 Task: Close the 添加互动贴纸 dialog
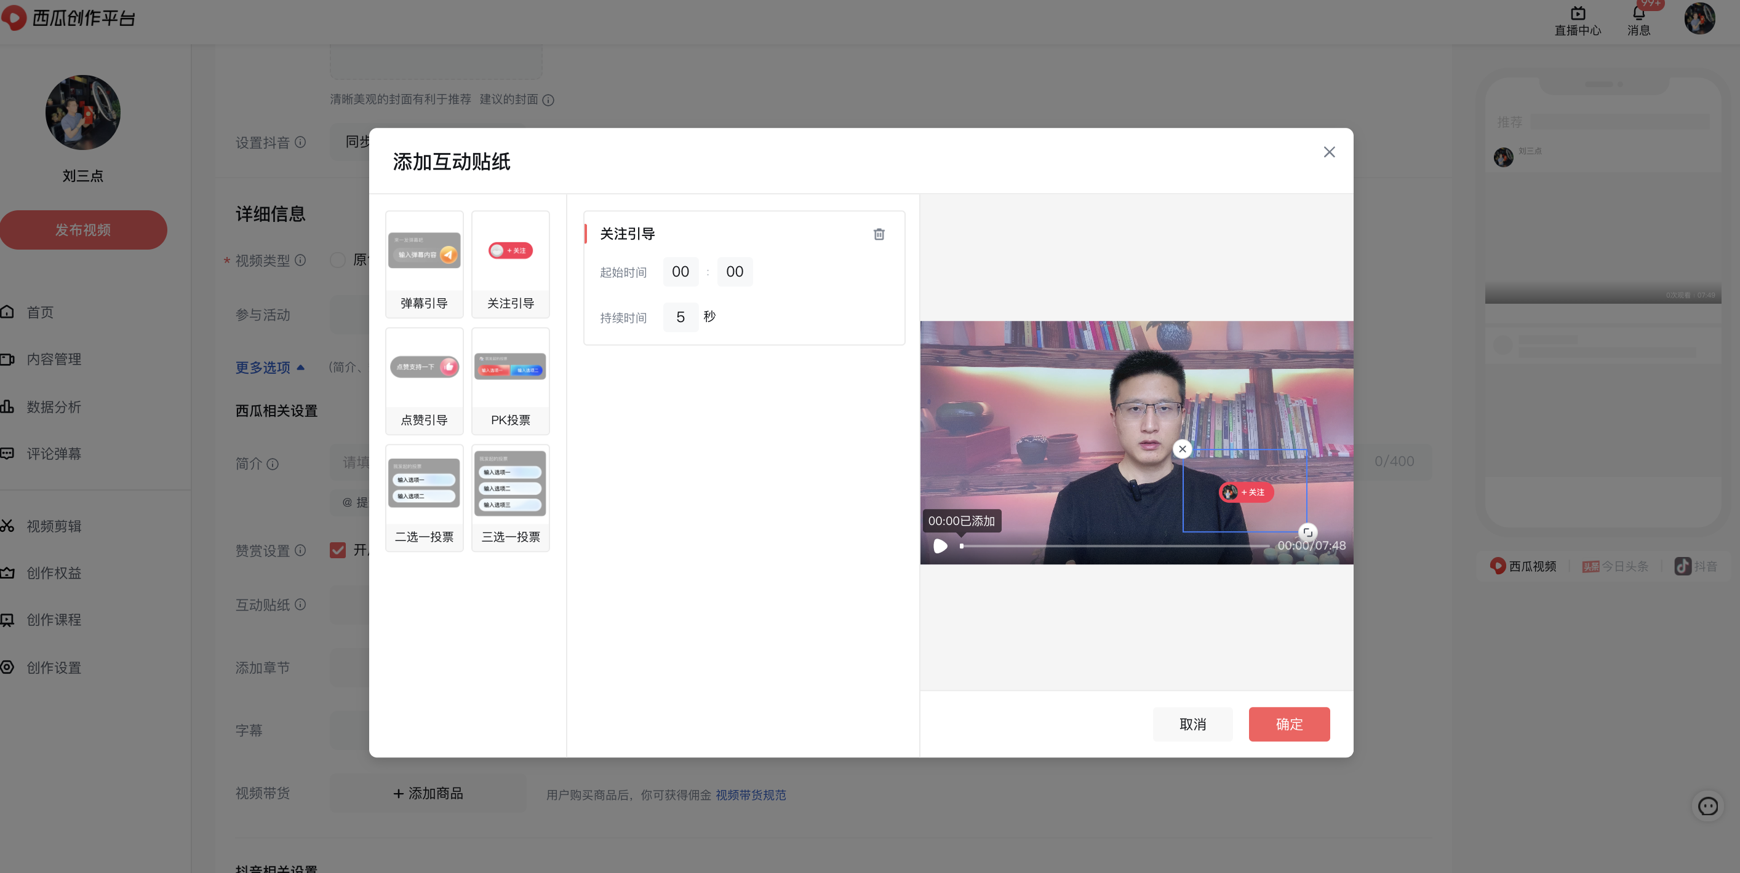[1328, 152]
